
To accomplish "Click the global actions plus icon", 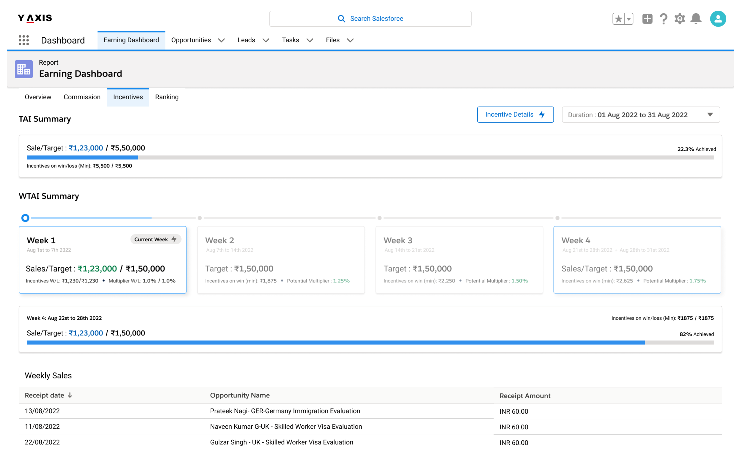I will coord(647,19).
